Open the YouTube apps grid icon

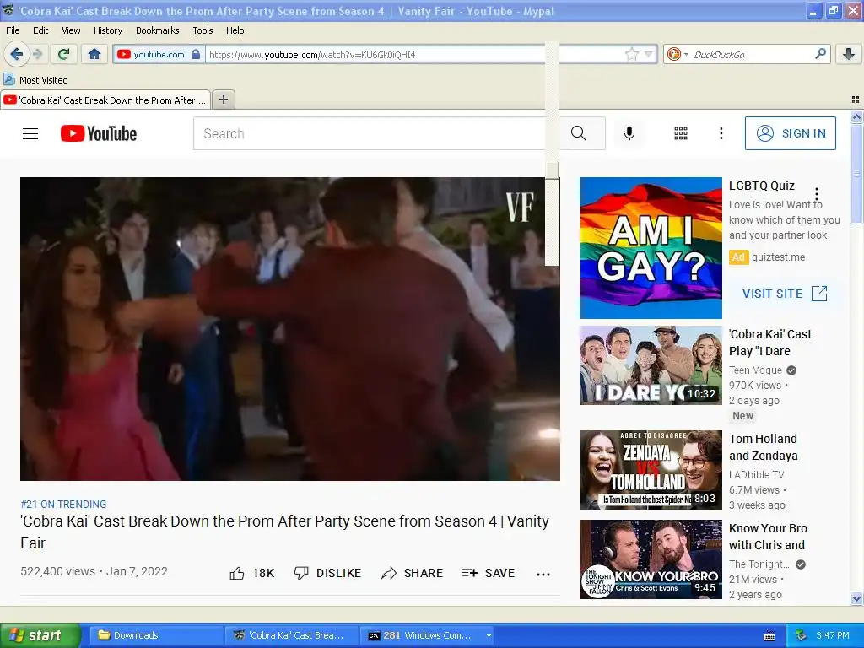(681, 133)
